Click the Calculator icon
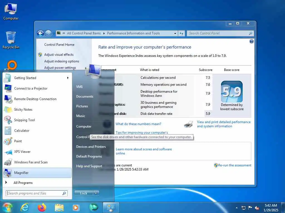Viewport: 285px width, 213px height. pyautogui.click(x=8, y=130)
